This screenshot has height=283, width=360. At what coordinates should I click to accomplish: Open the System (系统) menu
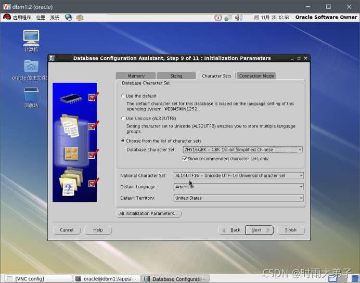(55, 18)
